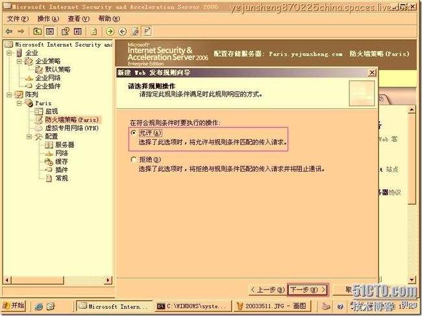Open 默认策略 tree node
The image size is (422, 316).
pyautogui.click(x=58, y=69)
